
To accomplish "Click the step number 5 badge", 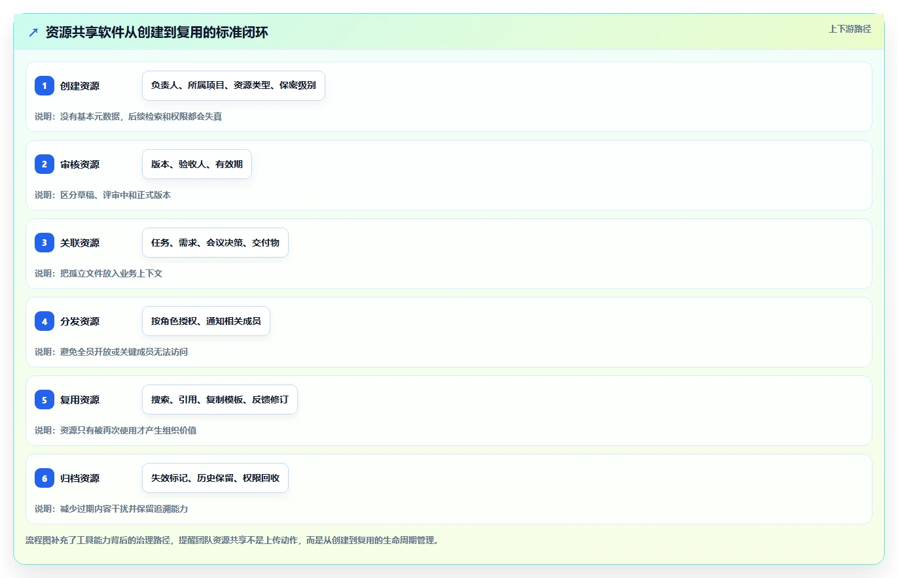I will tap(45, 399).
